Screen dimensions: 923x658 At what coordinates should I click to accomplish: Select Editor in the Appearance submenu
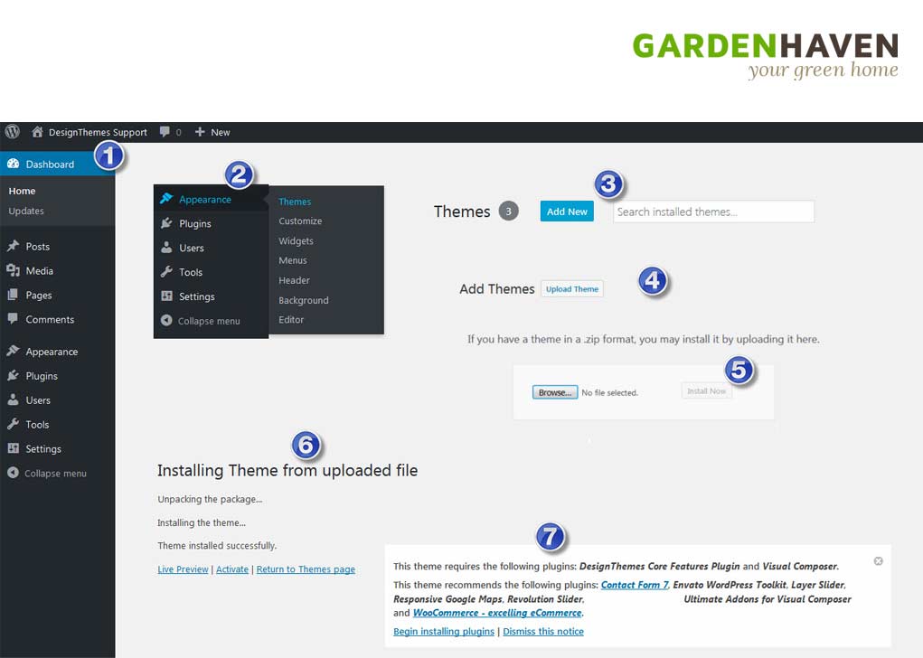click(x=291, y=320)
